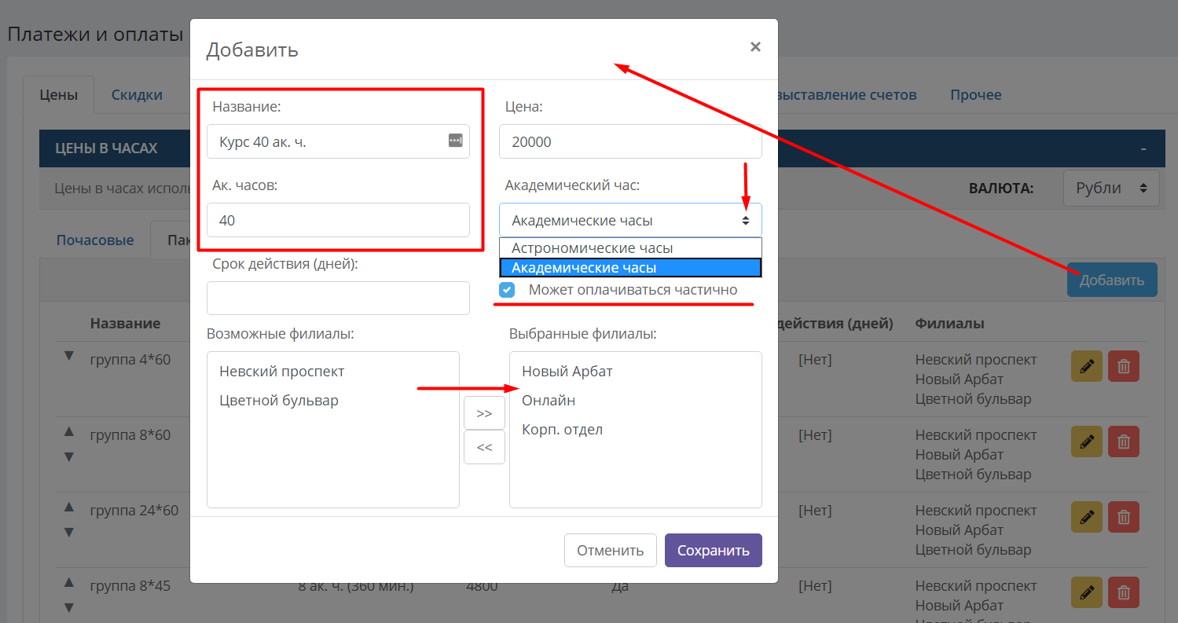Move группа 8*60 up with the arrow

[68, 431]
